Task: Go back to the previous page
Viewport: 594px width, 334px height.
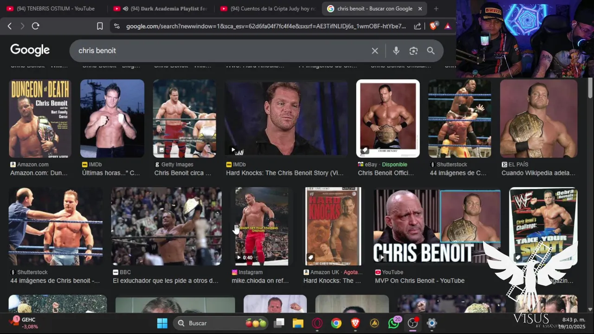Action: pyautogui.click(x=10, y=26)
